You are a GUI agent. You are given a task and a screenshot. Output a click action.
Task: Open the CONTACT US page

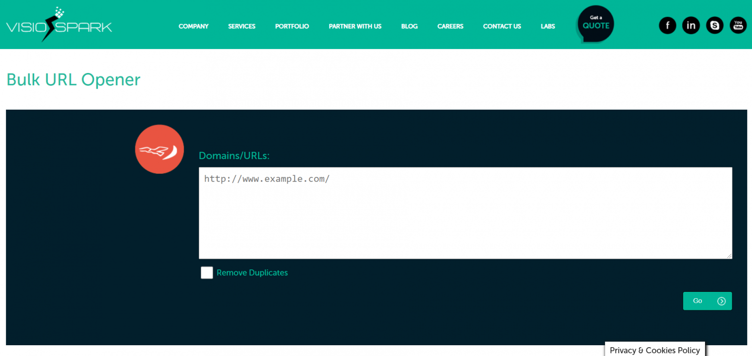click(x=502, y=26)
